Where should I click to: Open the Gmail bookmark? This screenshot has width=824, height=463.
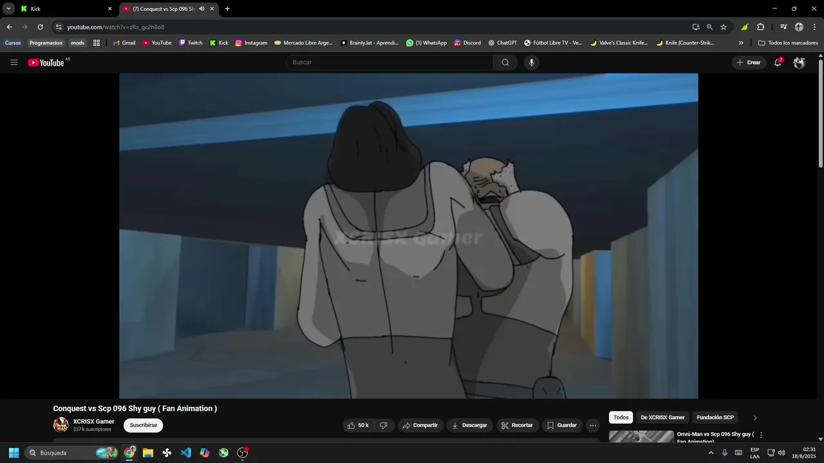[124, 43]
